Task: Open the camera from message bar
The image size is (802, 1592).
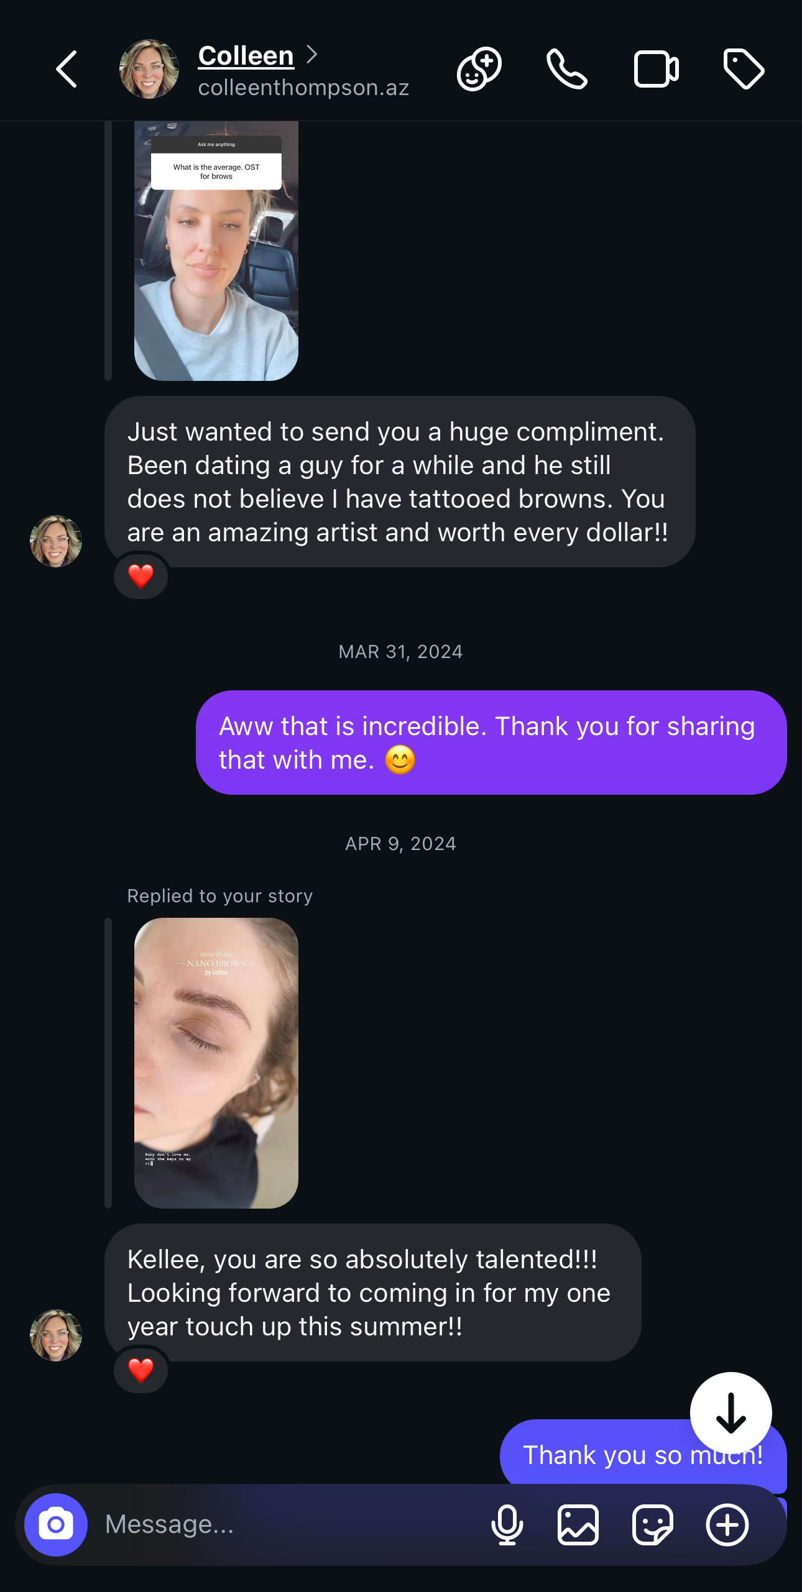Action: click(56, 1524)
